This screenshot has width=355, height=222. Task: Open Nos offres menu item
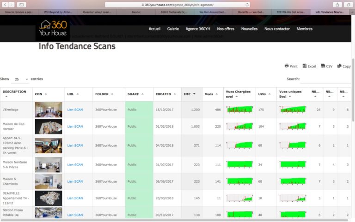[x=226, y=29]
